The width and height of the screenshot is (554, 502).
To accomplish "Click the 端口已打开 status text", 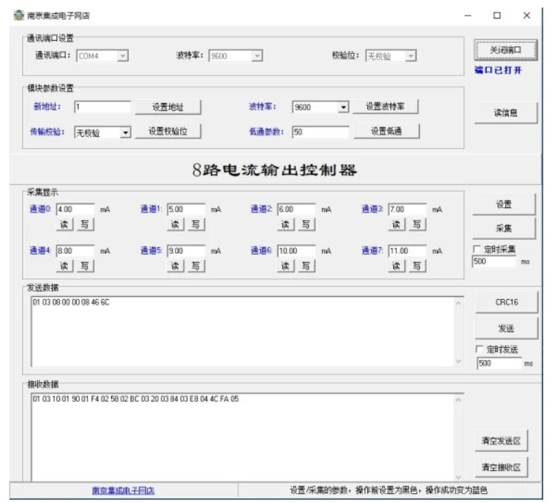I will (498, 70).
